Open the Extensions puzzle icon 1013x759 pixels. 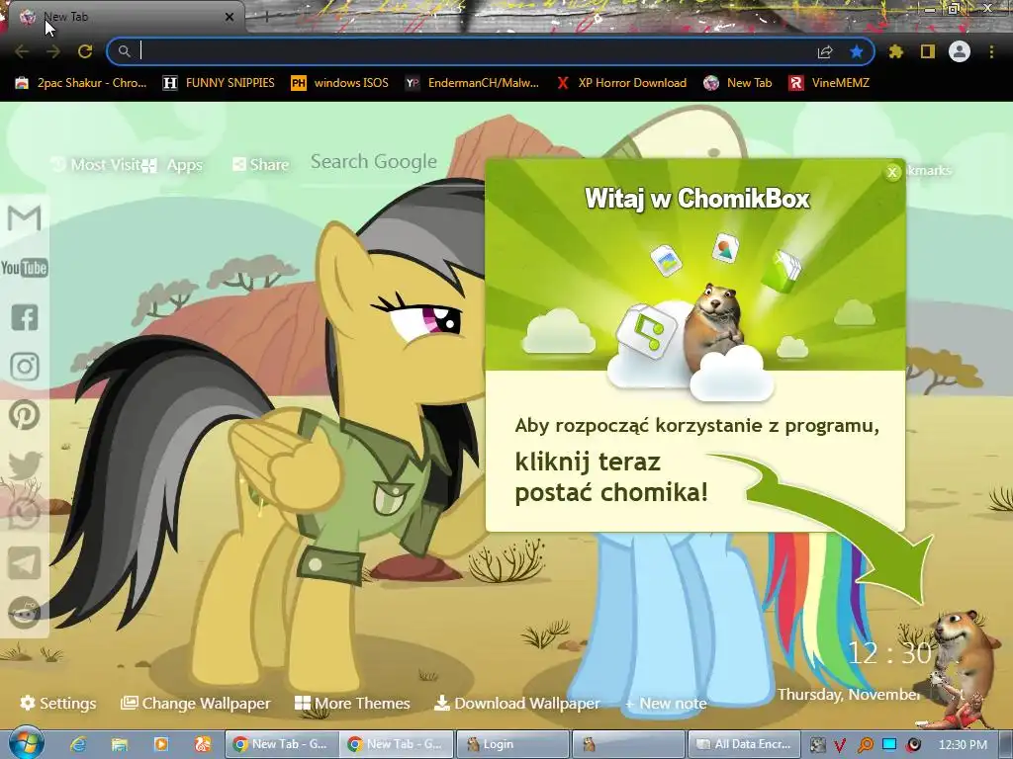point(896,51)
